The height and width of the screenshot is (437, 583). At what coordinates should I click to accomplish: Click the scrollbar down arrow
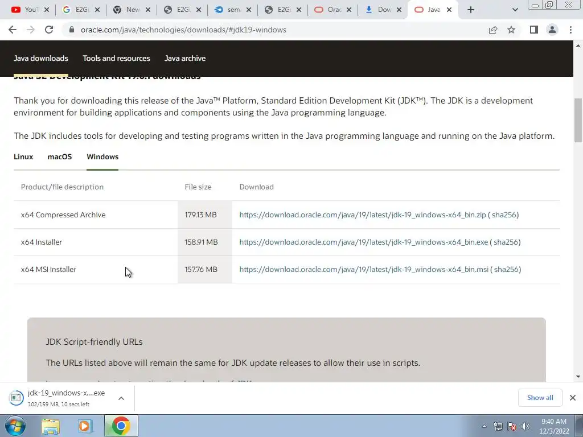pyautogui.click(x=578, y=377)
